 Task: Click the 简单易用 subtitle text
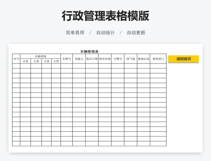(75, 33)
